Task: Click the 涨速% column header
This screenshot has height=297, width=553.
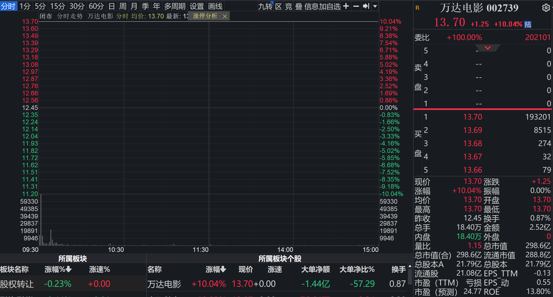Action: click(x=99, y=269)
